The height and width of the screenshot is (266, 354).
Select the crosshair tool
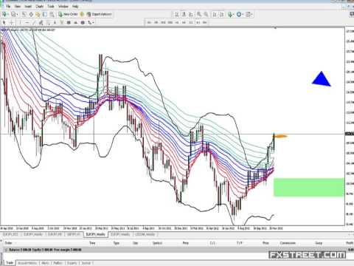[x=11, y=22]
